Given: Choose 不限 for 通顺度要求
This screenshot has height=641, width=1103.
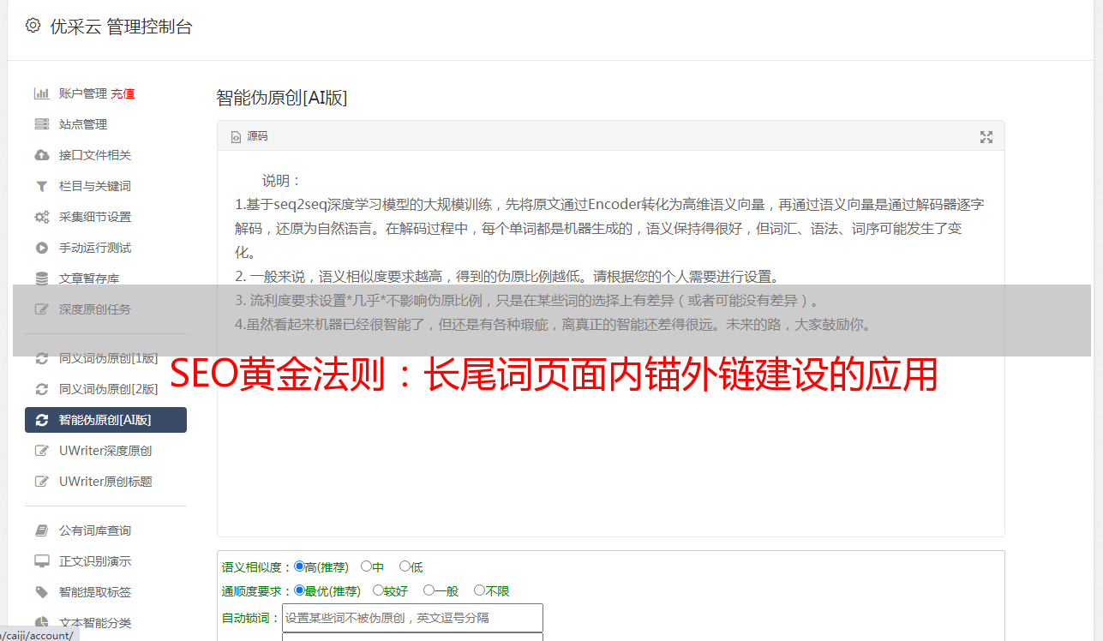Looking at the screenshot, I should [x=491, y=590].
